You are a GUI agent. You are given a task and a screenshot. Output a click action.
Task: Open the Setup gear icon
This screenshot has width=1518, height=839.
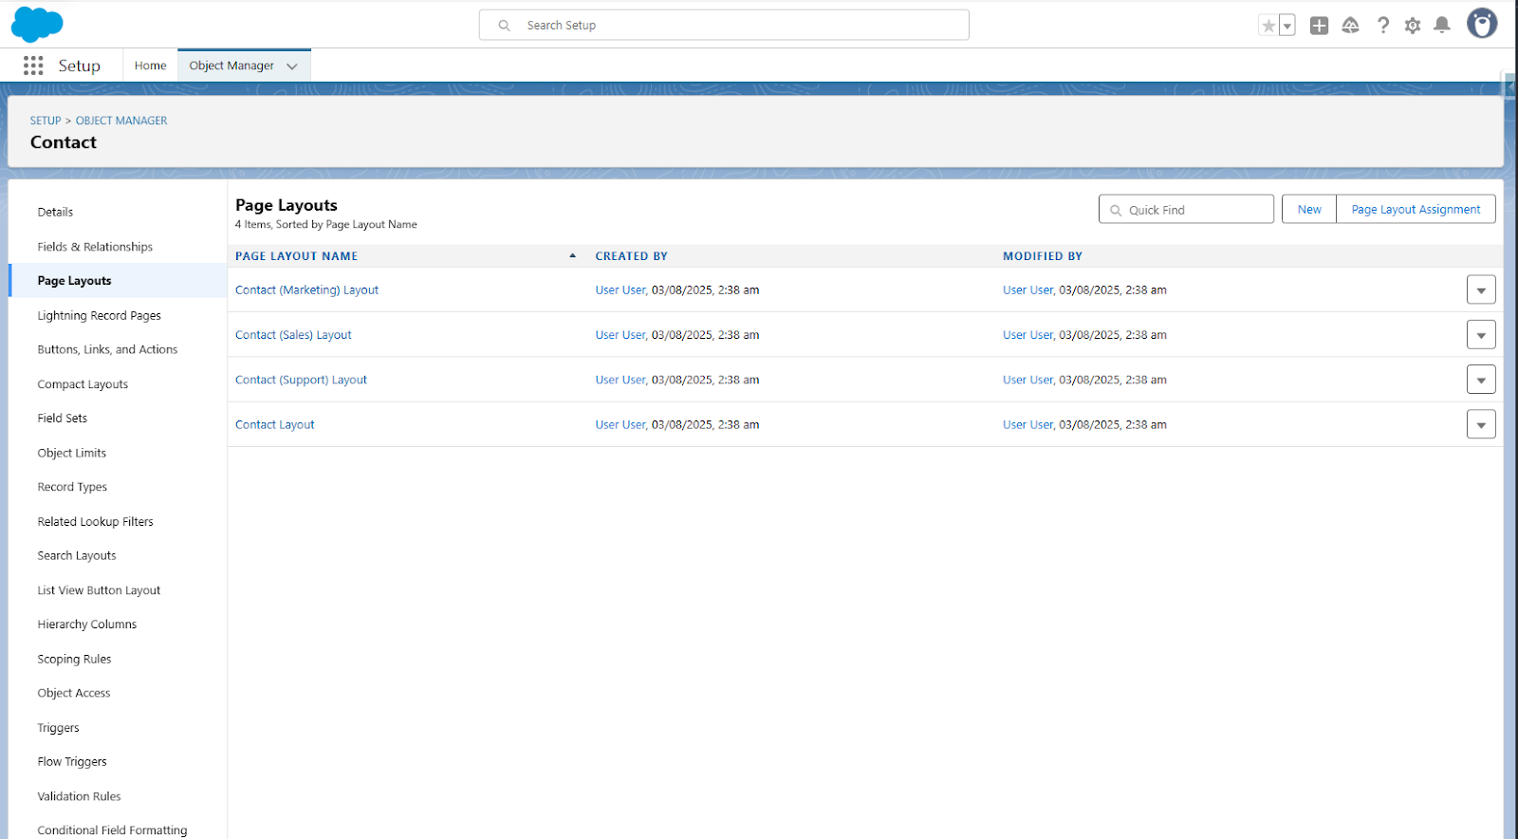coord(1413,26)
